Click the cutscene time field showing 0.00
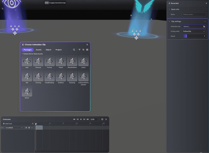The height and width of the screenshot is (153, 209). 94,119
